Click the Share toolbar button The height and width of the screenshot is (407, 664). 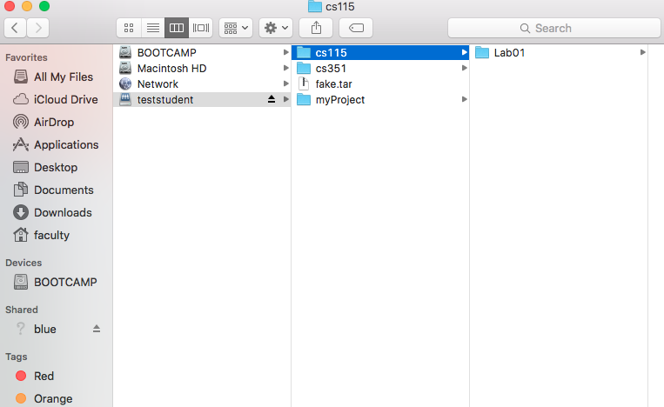[x=316, y=28]
